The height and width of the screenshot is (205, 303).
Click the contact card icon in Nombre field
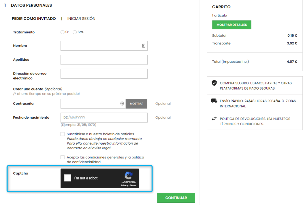pos(144,46)
